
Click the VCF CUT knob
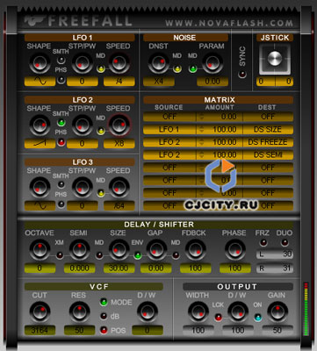[40, 312]
